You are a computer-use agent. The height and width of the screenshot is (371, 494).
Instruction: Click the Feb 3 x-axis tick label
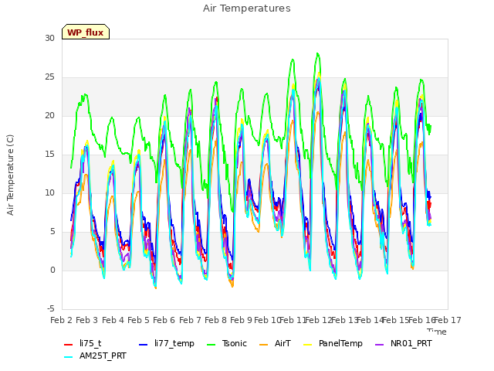87,320
